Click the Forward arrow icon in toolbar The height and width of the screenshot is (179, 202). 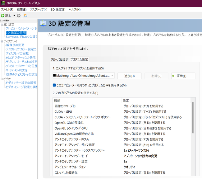point(19,16)
